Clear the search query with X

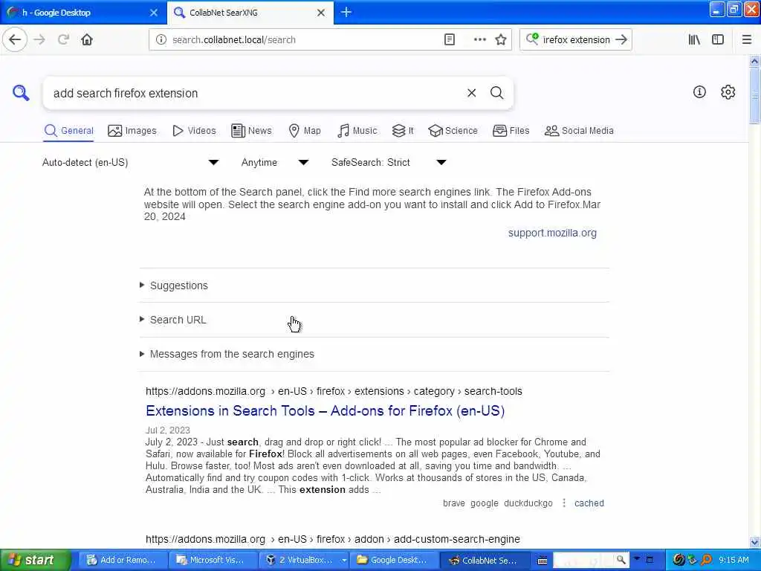(471, 93)
